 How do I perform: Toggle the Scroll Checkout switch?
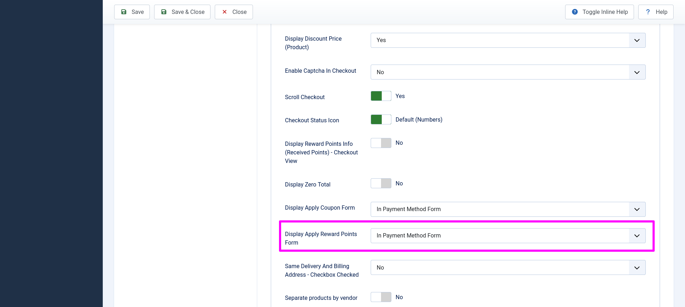[381, 96]
